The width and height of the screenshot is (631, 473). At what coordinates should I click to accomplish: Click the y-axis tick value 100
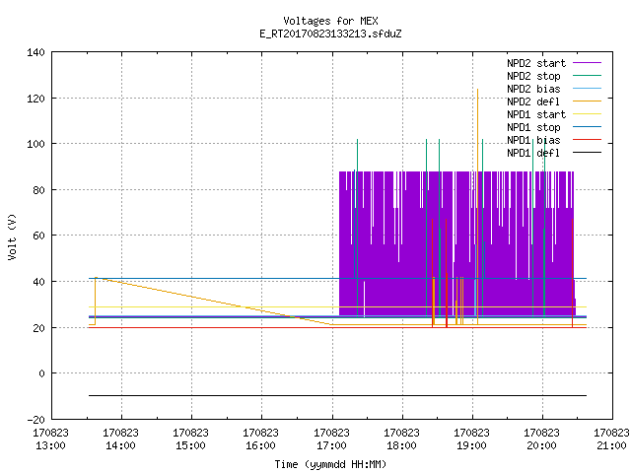coord(35,144)
